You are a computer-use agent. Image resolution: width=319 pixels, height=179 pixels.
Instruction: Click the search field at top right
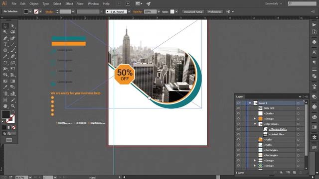click(x=302, y=3)
